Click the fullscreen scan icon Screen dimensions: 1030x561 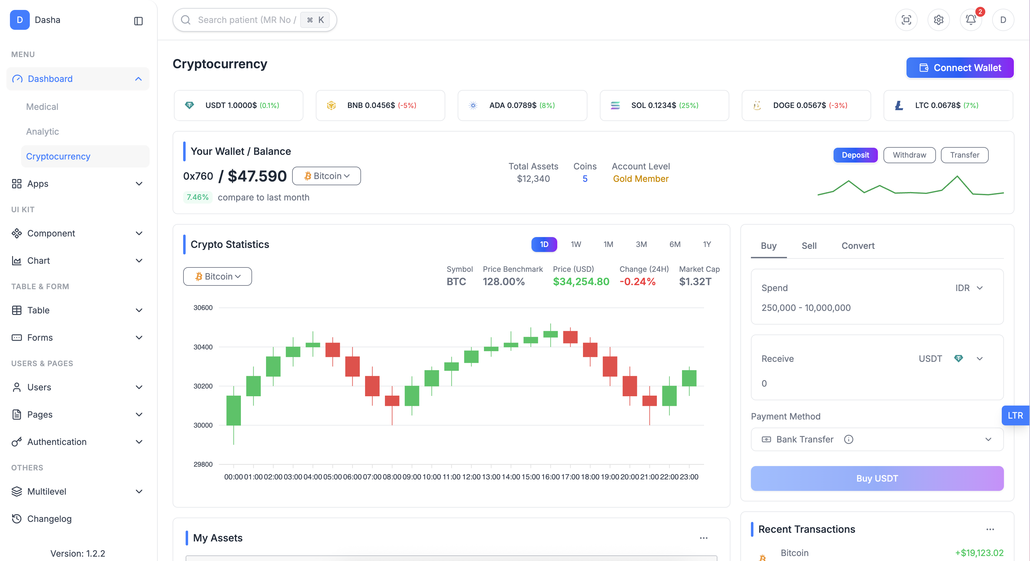[906, 20]
